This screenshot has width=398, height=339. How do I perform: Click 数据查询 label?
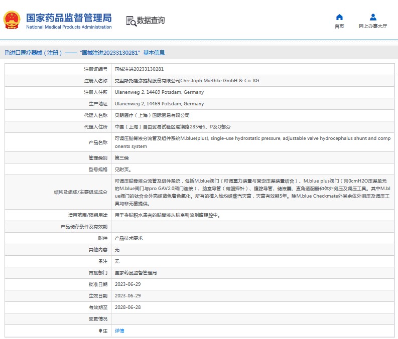pyautogui.click(x=151, y=20)
